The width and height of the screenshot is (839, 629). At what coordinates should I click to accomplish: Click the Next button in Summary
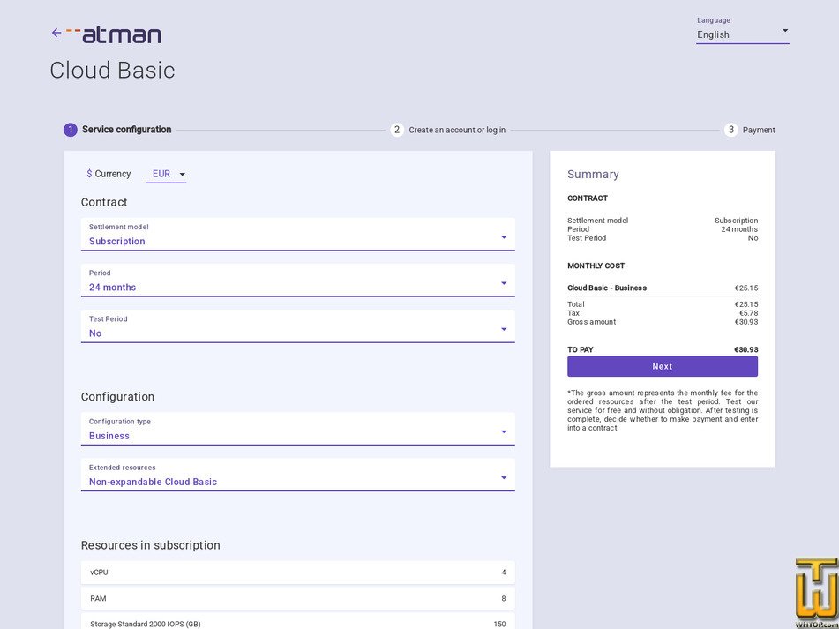(663, 366)
